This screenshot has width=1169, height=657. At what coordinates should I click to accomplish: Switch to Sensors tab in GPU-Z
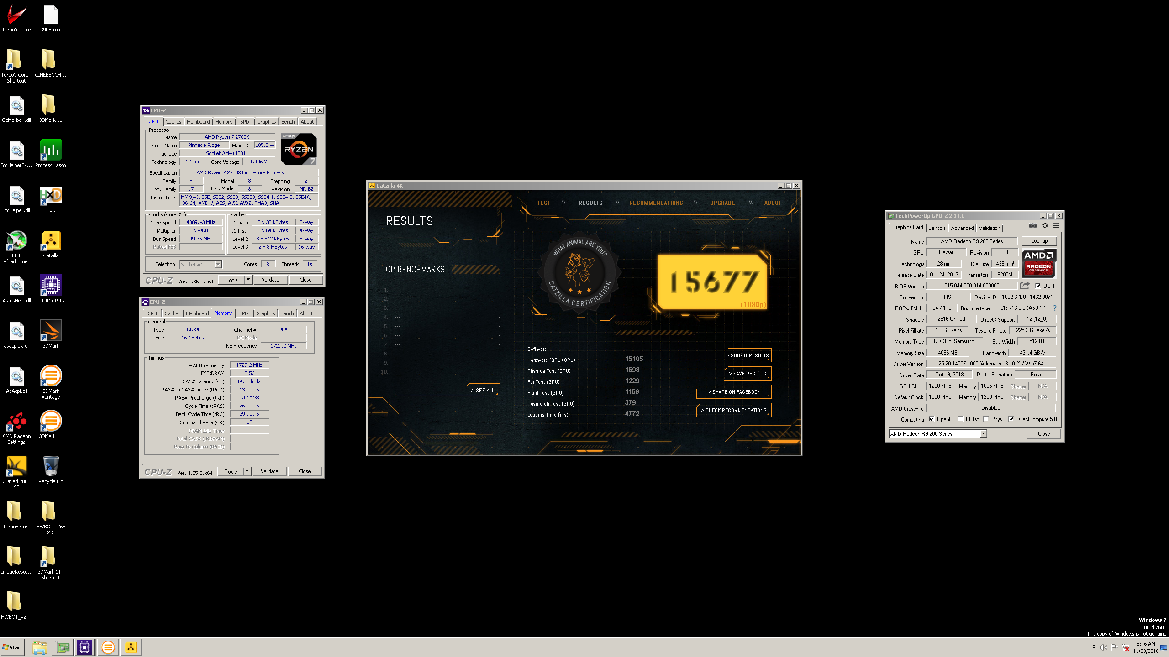[x=937, y=228]
